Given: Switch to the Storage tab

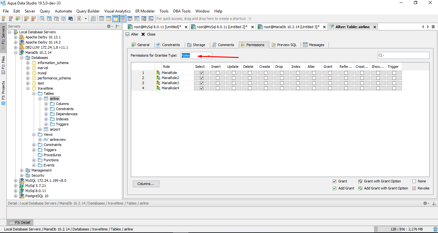Looking at the screenshot, I should (196, 45).
